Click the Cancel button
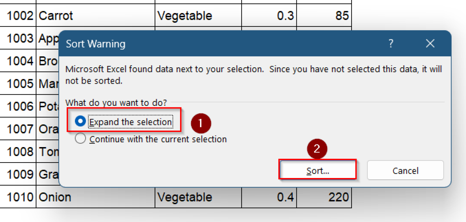 [x=405, y=170]
